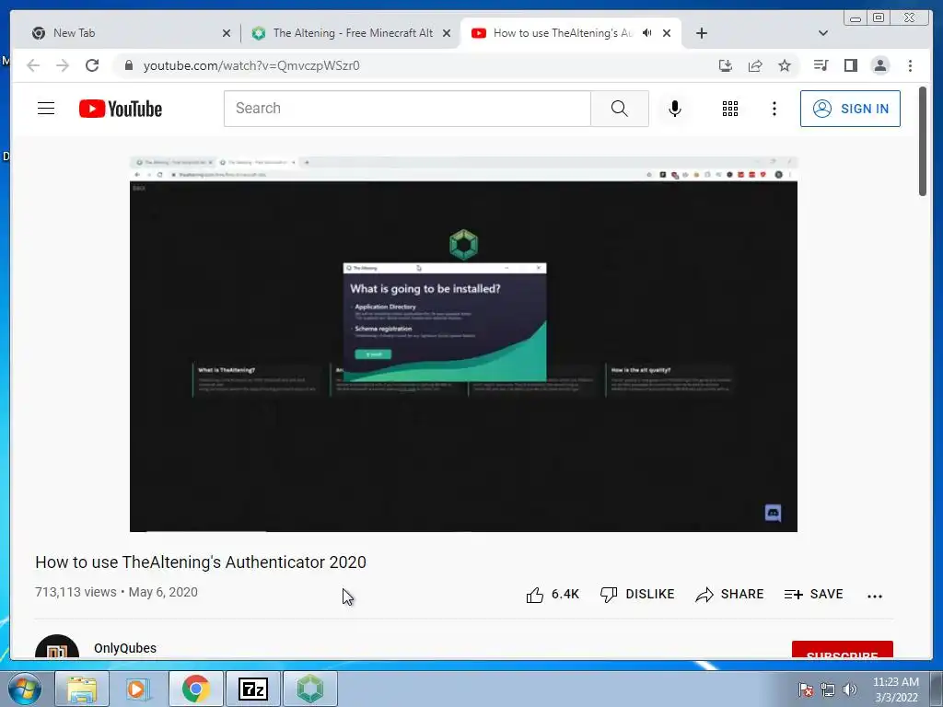Select the How to use TheAltening's tab
Viewport: 943px width, 707px height.
coord(563,33)
